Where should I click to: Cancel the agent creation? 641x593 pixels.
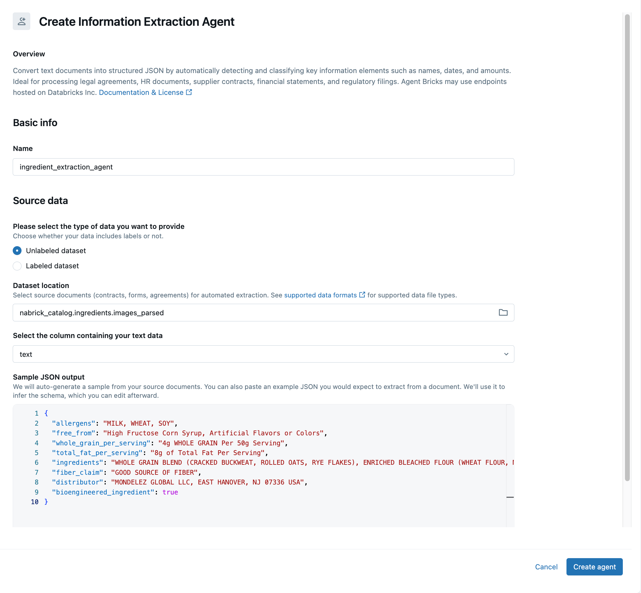click(546, 567)
